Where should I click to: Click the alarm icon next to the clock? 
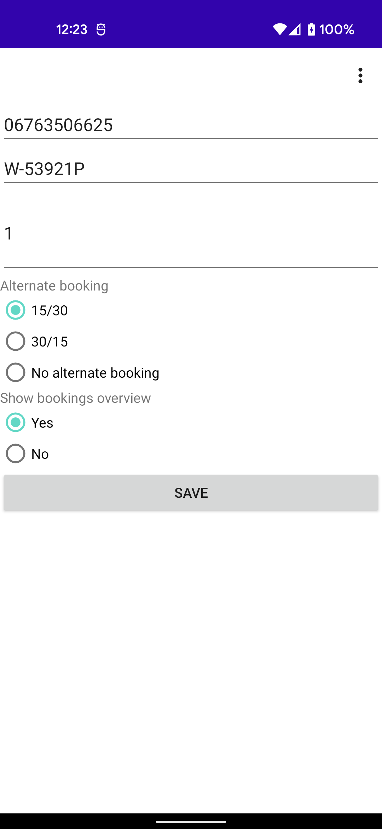[102, 29]
